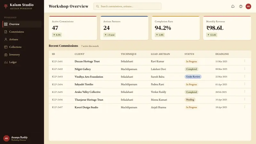Sort by the STATUS column header
This screenshot has height=144, width=256.
click(189, 54)
